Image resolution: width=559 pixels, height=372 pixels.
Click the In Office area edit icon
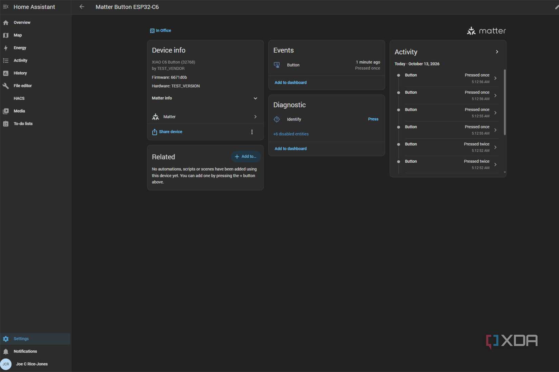152,31
